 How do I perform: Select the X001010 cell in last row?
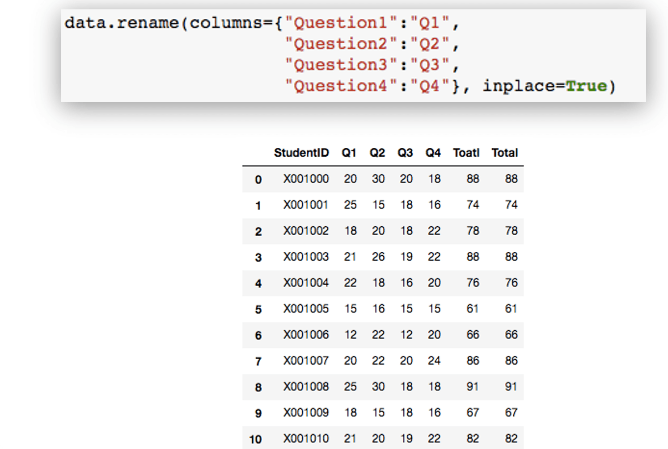(x=306, y=439)
